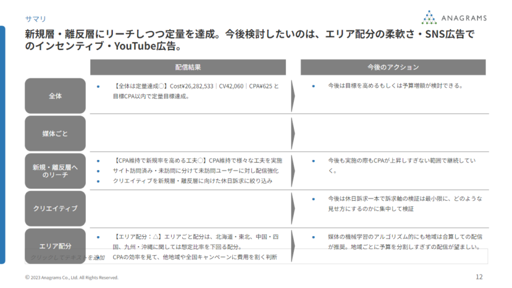Select the エリア配分 row label box
Viewport: 512px width, 288px height.
pos(55,246)
